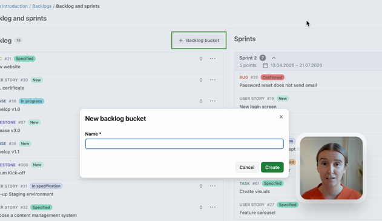
Task: Open the Backlogs breadcrumb link
Action: [42, 6]
